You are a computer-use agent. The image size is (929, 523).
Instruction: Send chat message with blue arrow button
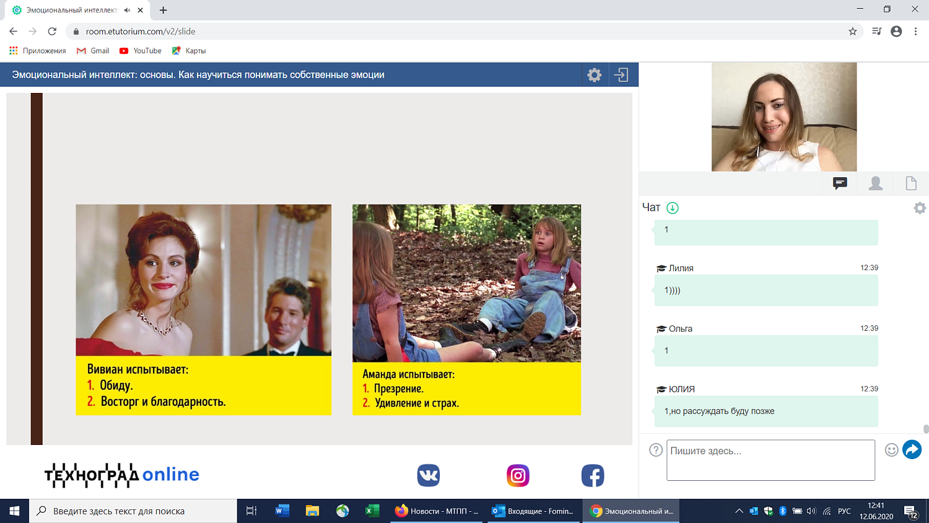point(912,449)
